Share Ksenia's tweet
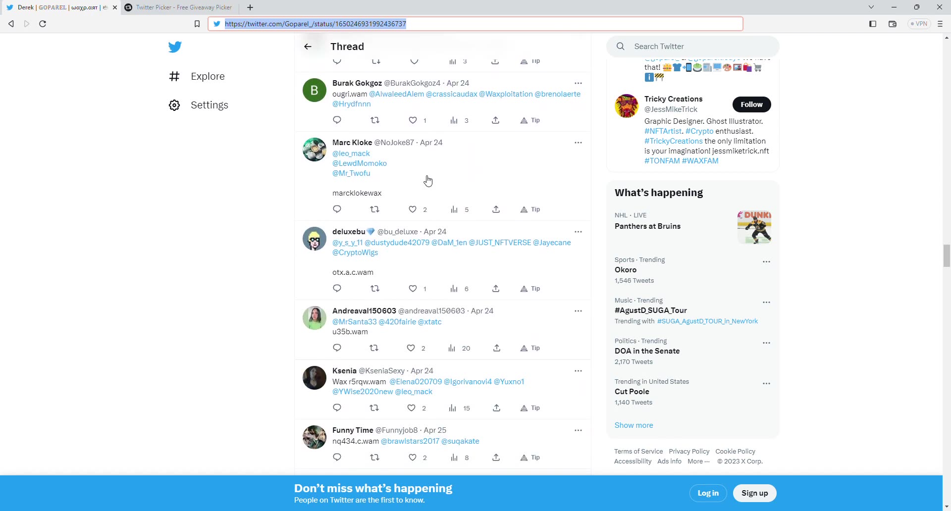951x511 pixels. (496, 408)
